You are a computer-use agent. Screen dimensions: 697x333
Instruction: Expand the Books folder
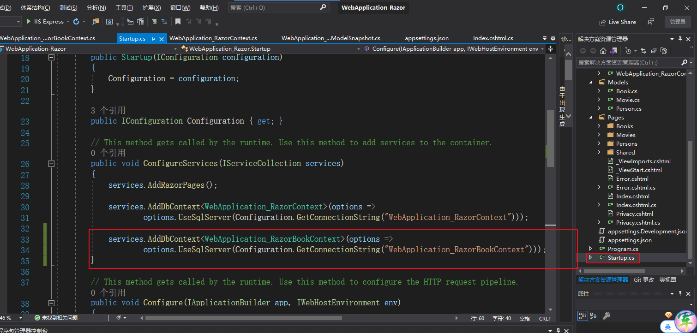(x=599, y=126)
